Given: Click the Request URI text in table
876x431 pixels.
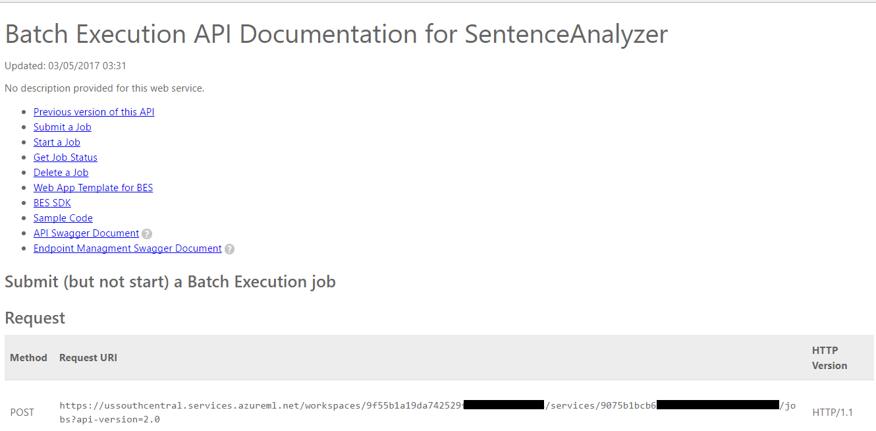Looking at the screenshot, I should tap(427, 413).
